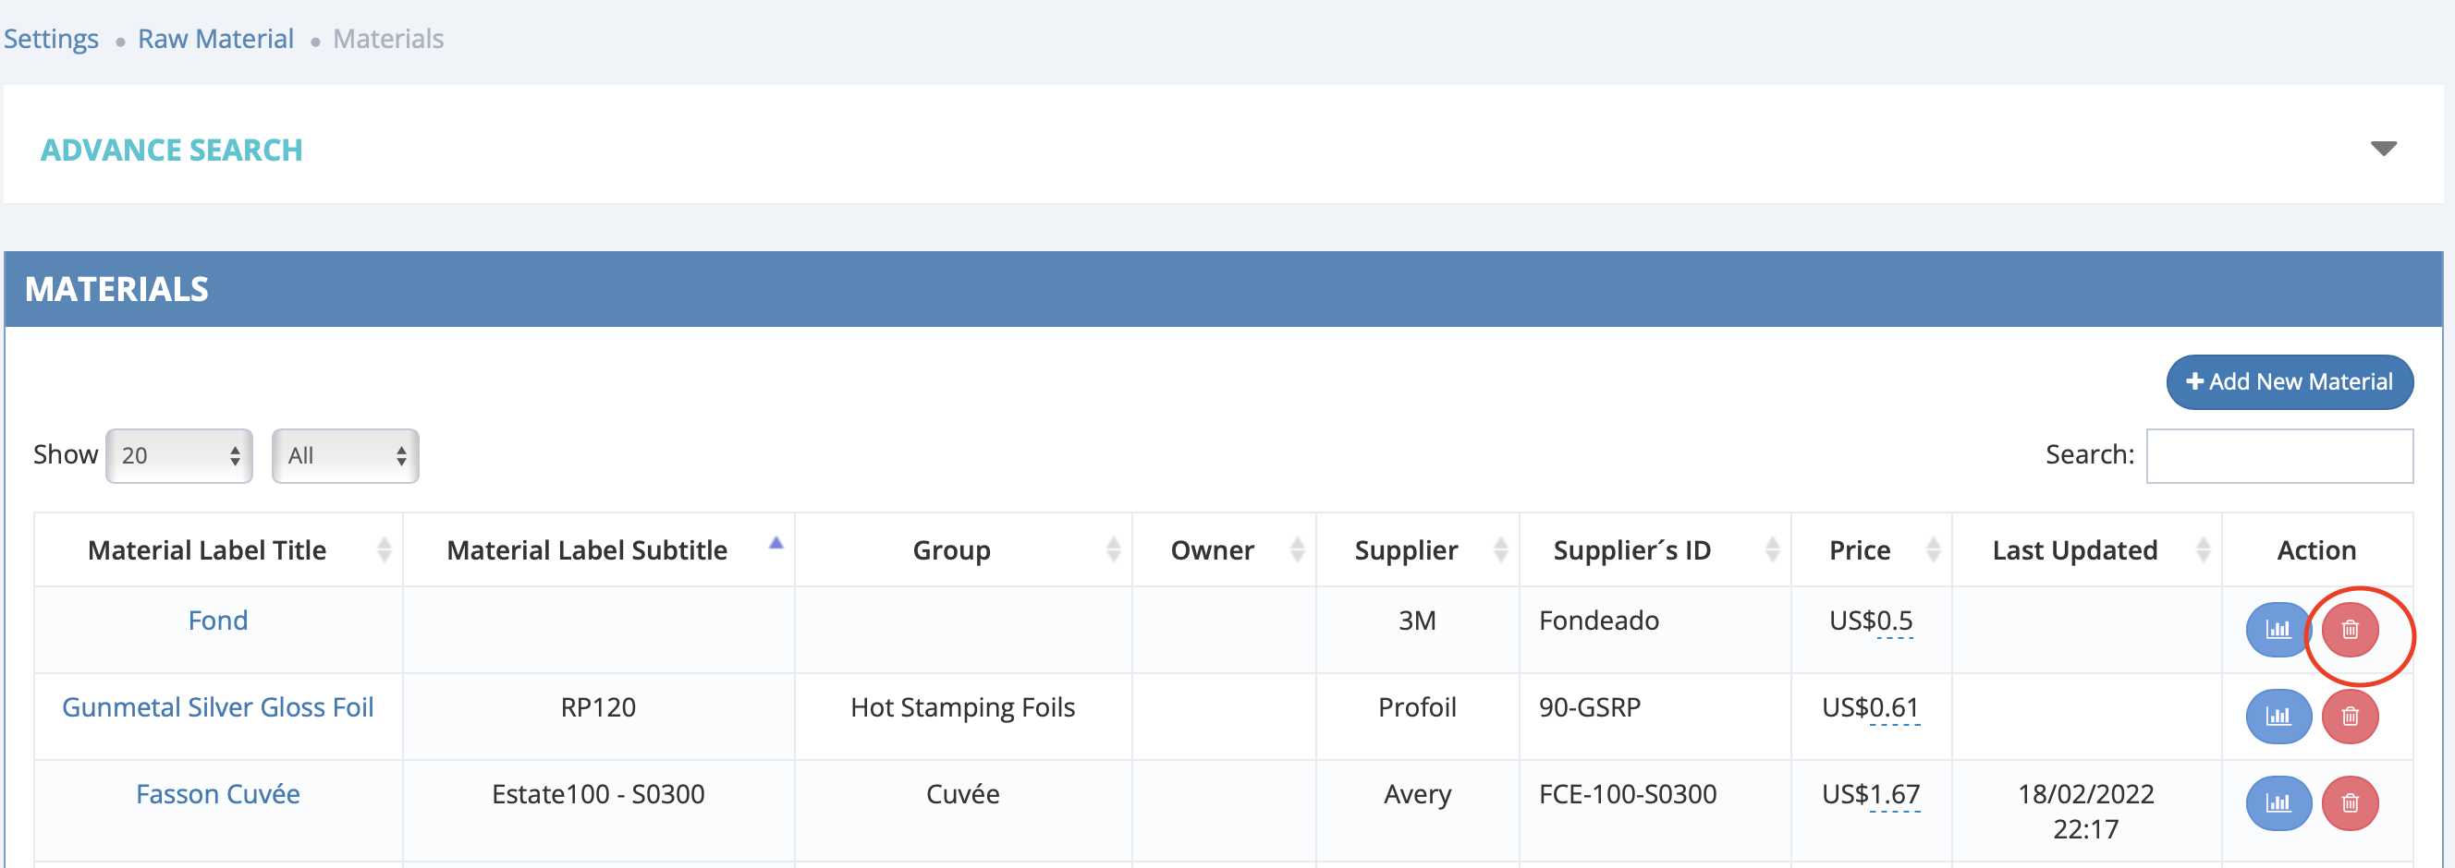Open chart icon for Fasson Cuvée row
The image size is (2455, 868).
coord(2278,802)
